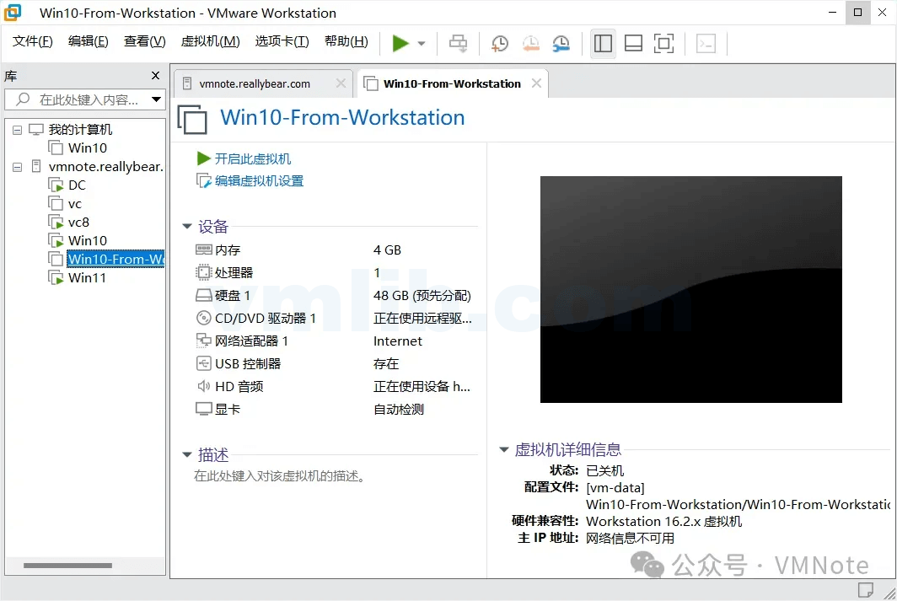This screenshot has height=601, width=897.
Task: Click the 内存 memory device icon
Action: [204, 250]
